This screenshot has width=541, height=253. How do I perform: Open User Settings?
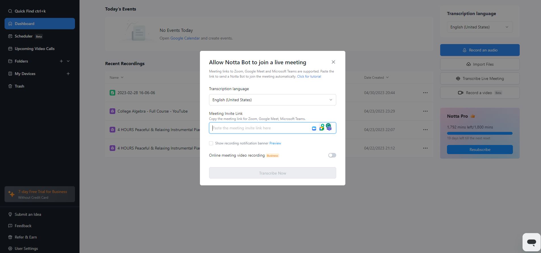pos(26,248)
